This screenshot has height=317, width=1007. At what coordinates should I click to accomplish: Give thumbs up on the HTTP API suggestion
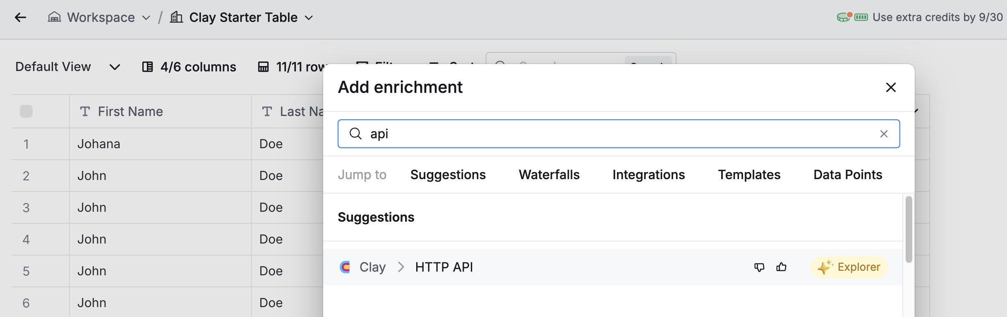(x=782, y=267)
